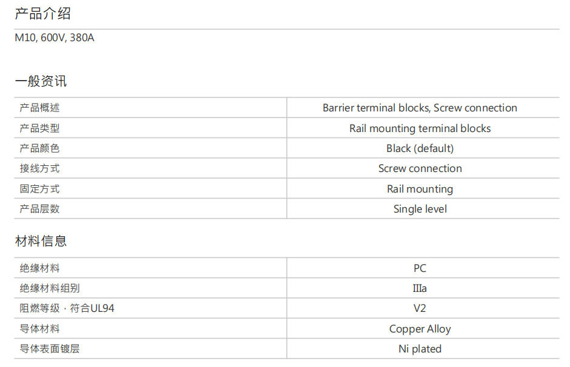Select the 产品概述 row label
The image size is (570, 367).
[x=39, y=108]
